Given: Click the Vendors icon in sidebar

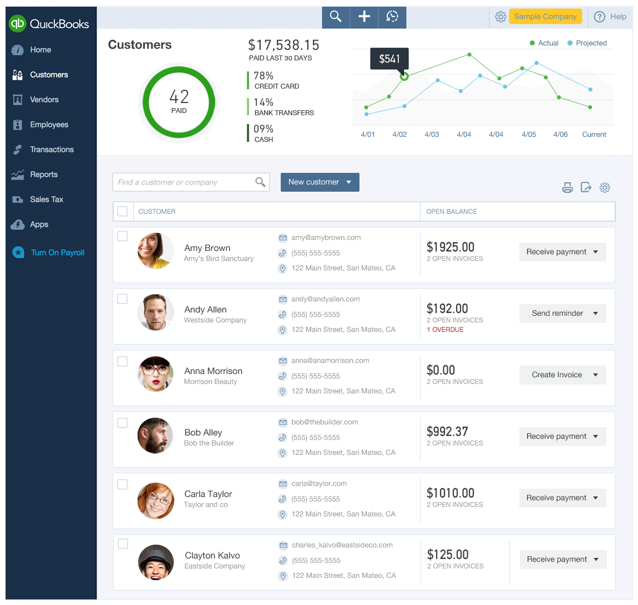Looking at the screenshot, I should pyautogui.click(x=18, y=100).
